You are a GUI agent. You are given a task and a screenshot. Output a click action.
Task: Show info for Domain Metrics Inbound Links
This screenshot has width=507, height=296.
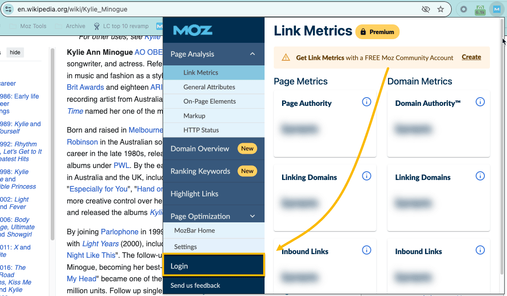[x=480, y=250]
